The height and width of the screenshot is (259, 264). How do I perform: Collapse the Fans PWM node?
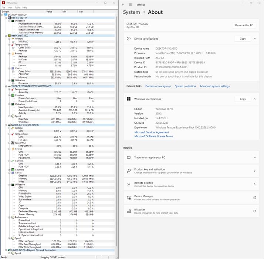click(x=10, y=143)
